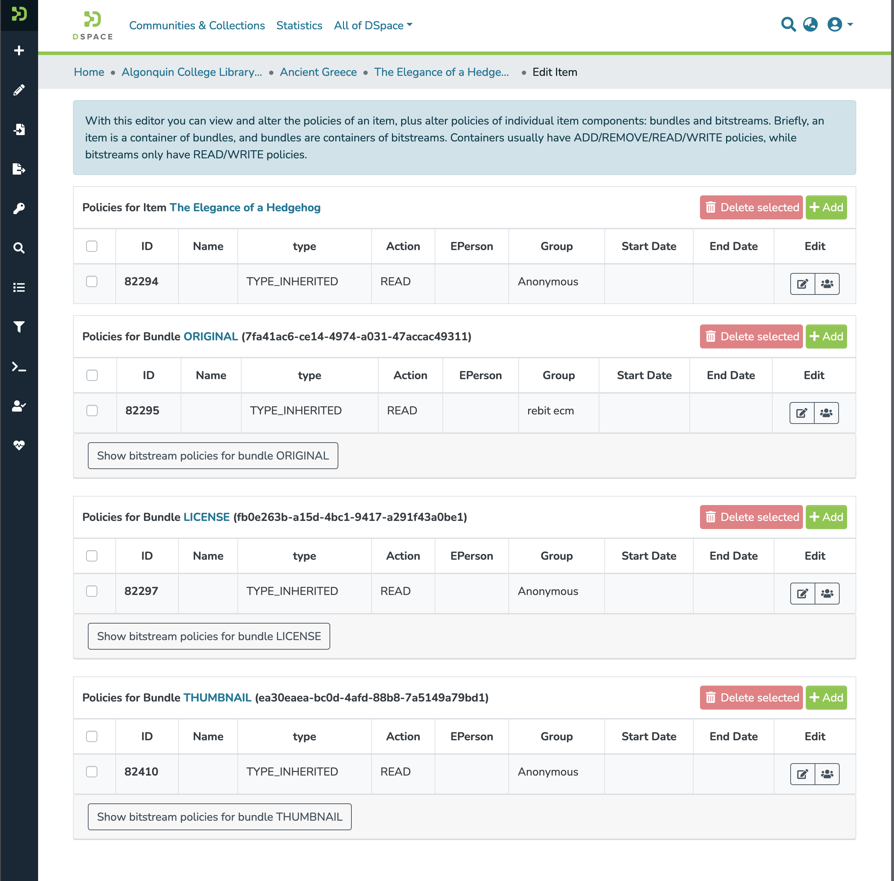Screen dimensions: 894x881
Task: Open group for policy 82295
Action: click(x=826, y=413)
